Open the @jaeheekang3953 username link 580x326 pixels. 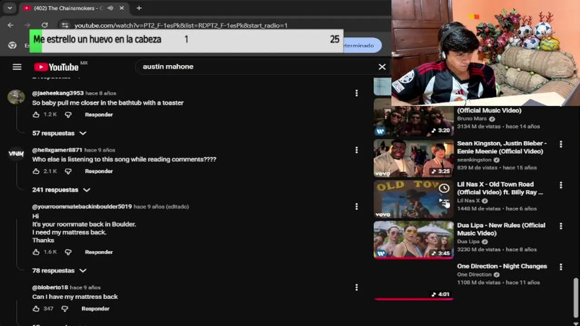tap(58, 93)
